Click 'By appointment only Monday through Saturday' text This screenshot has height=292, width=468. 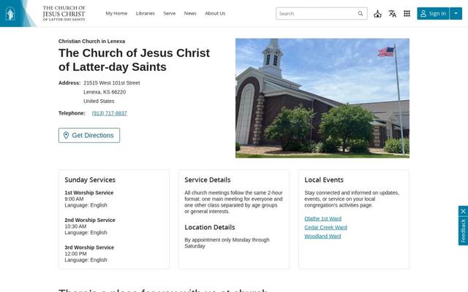point(227,243)
